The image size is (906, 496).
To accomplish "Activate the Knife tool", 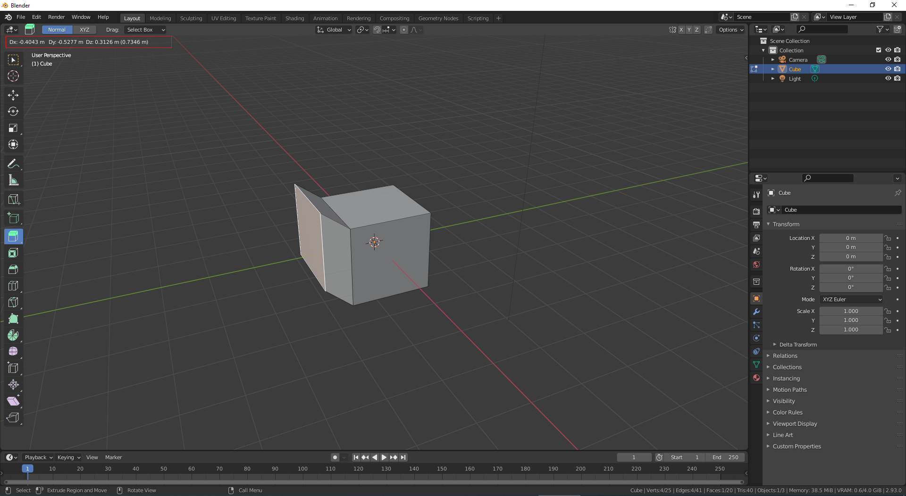I will (x=13, y=303).
